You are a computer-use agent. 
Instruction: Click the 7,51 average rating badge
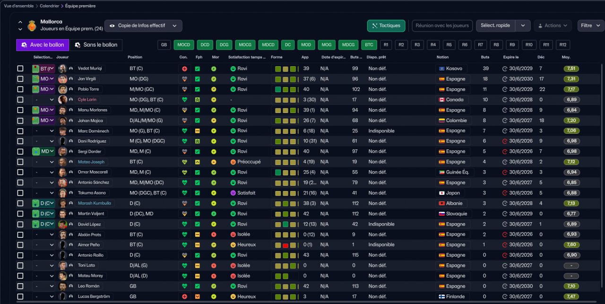pos(571,69)
